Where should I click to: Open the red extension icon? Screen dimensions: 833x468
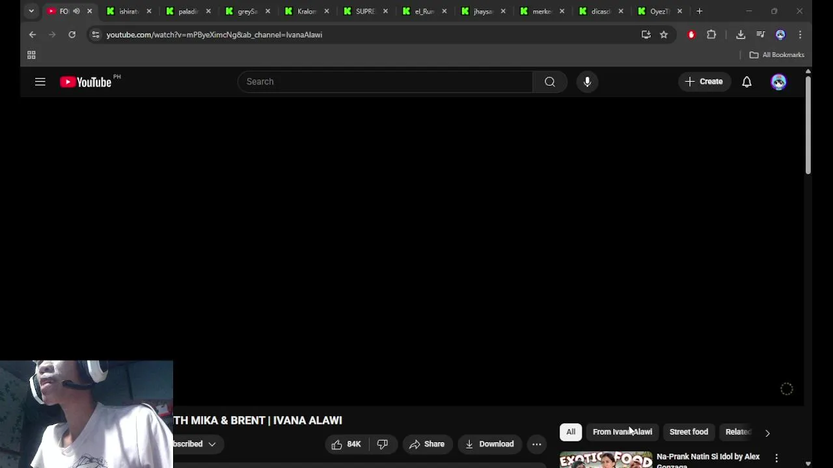(691, 34)
